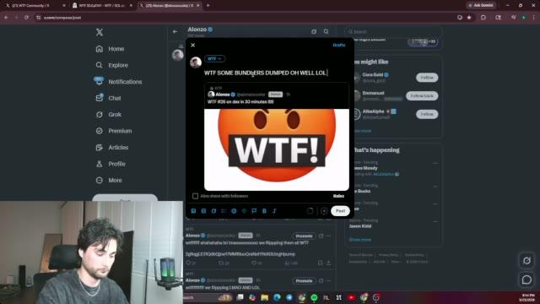The image size is (540, 304).
Task: Reload the page
Action: (26, 17)
